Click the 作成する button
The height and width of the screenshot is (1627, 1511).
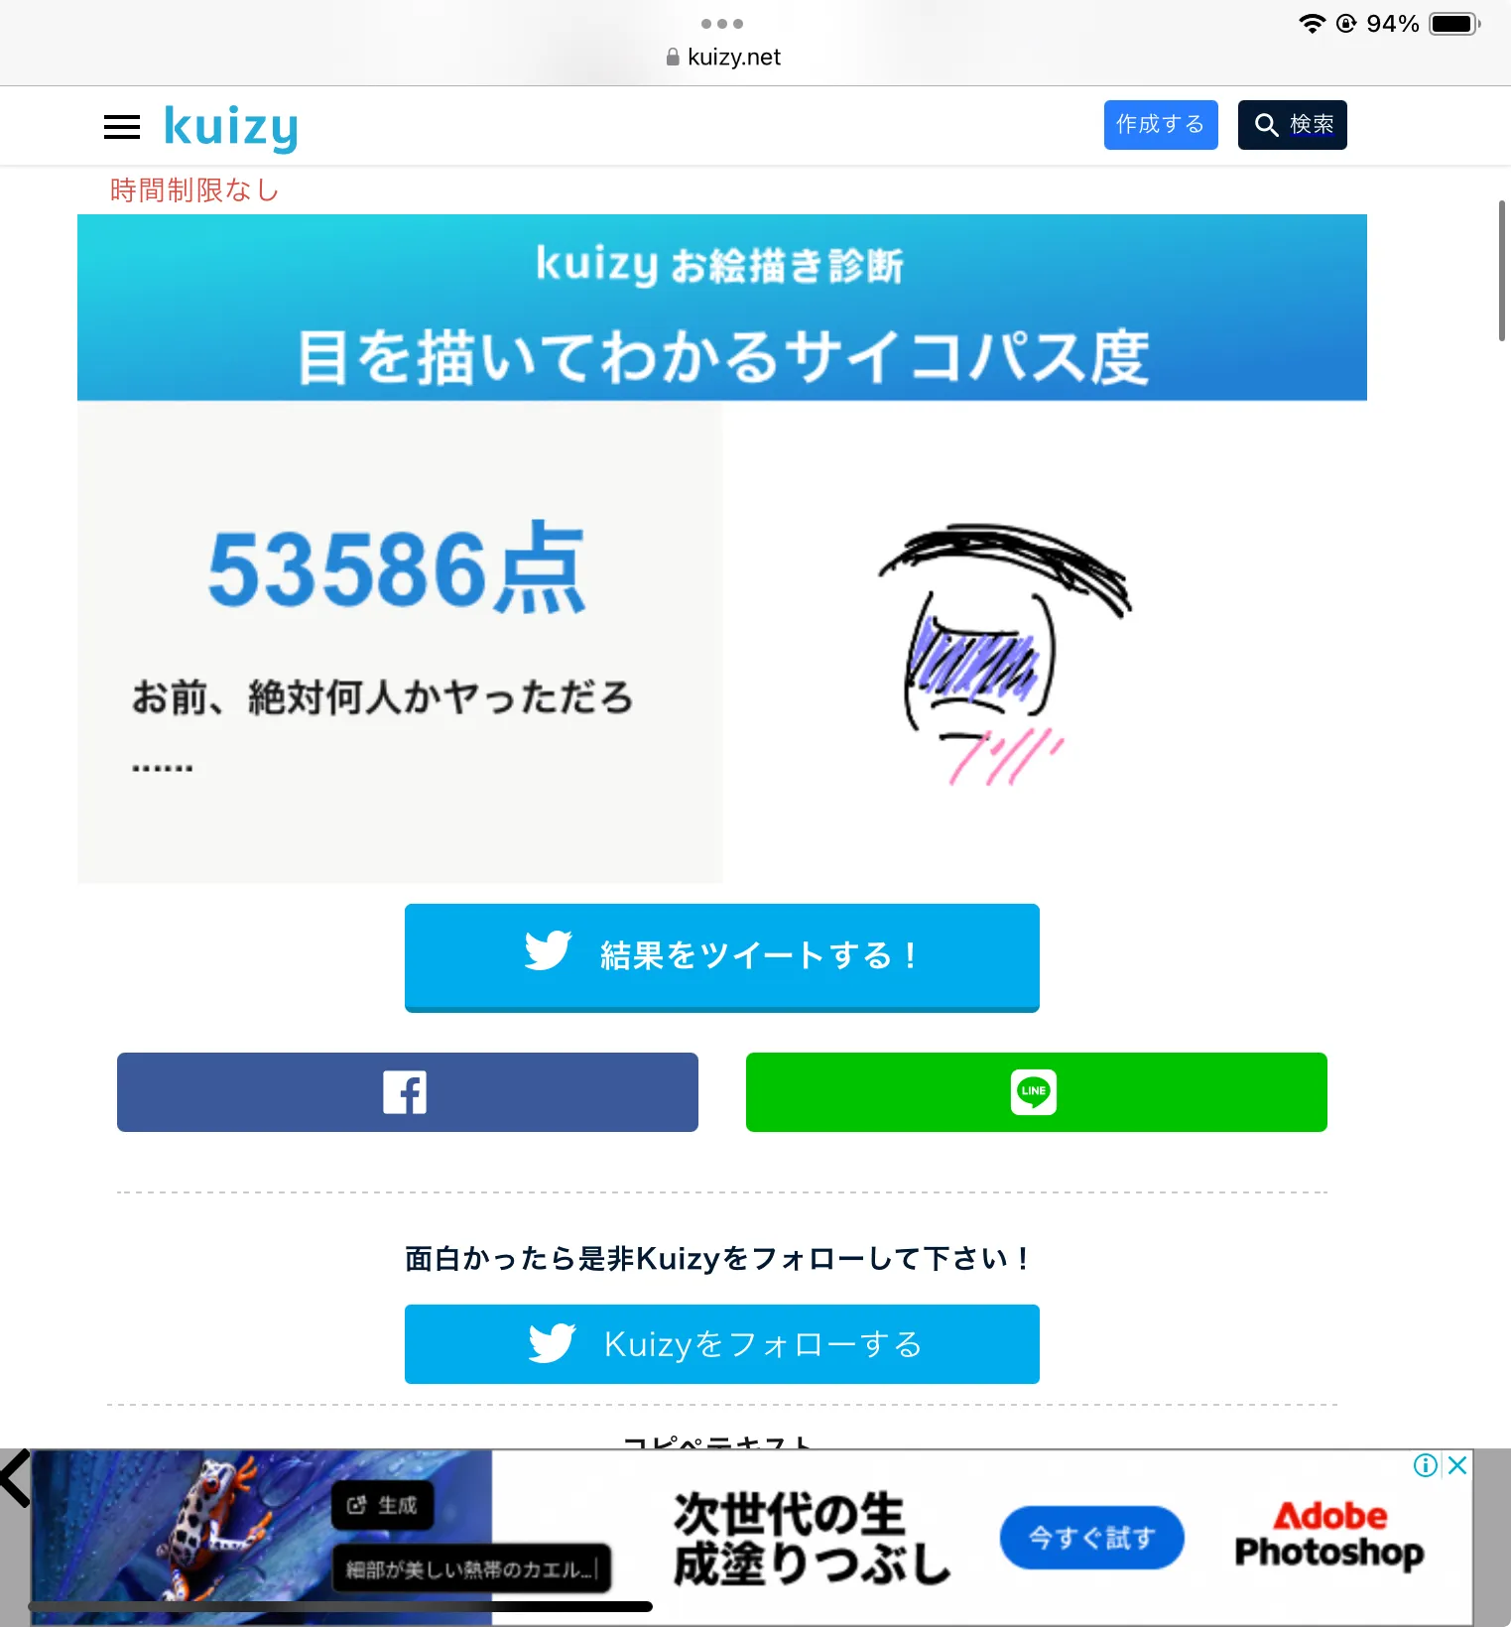1161,125
